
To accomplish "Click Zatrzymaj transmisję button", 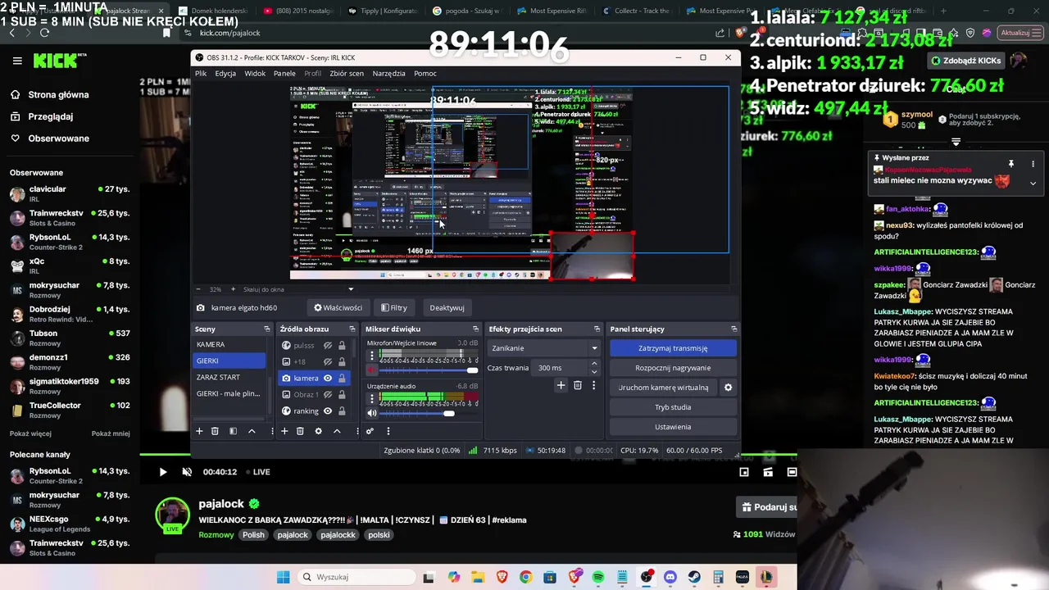I will 673,348.
